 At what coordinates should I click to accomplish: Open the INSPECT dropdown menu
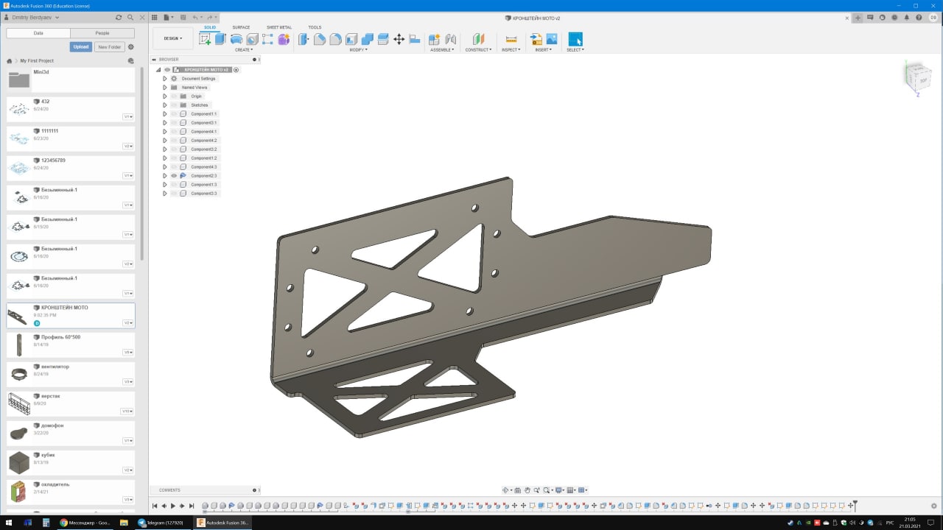click(x=511, y=50)
